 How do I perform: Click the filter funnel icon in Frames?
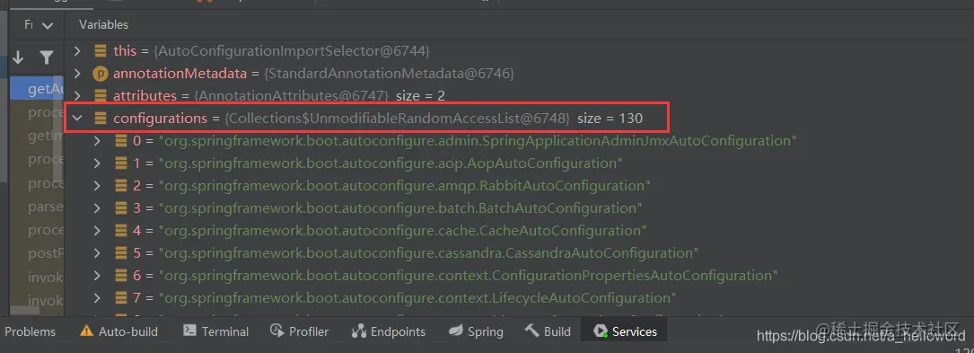[47, 57]
